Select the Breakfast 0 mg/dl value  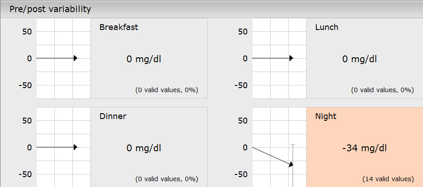(x=144, y=59)
